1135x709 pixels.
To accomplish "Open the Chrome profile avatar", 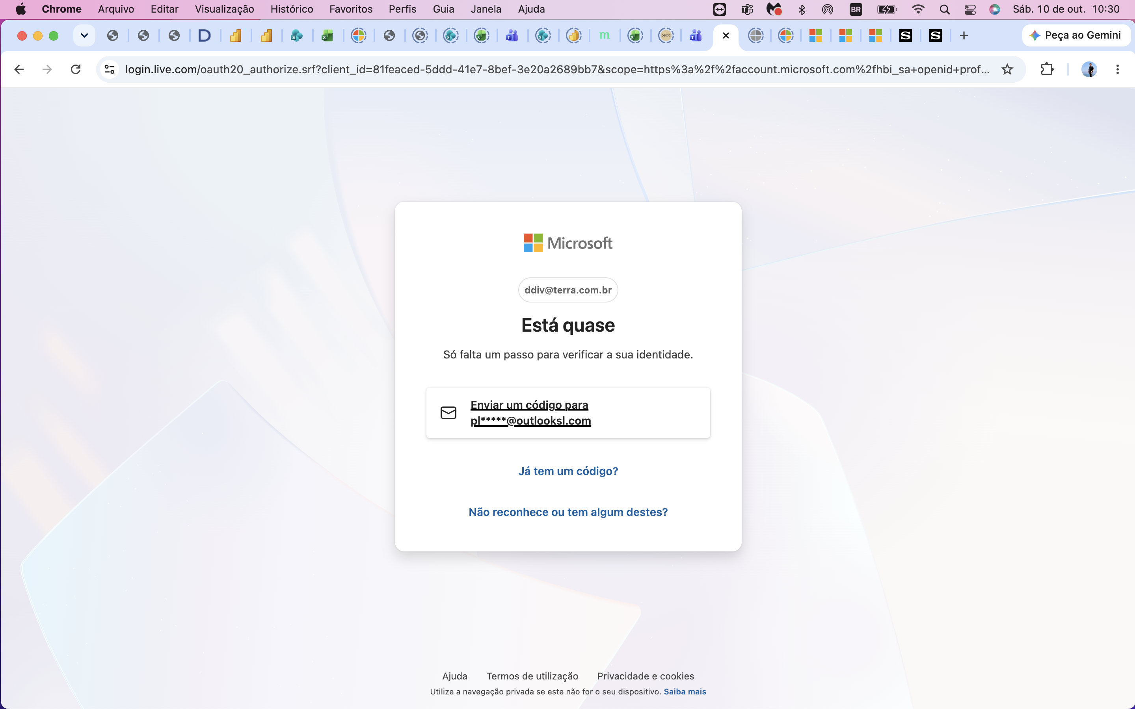I will point(1088,69).
